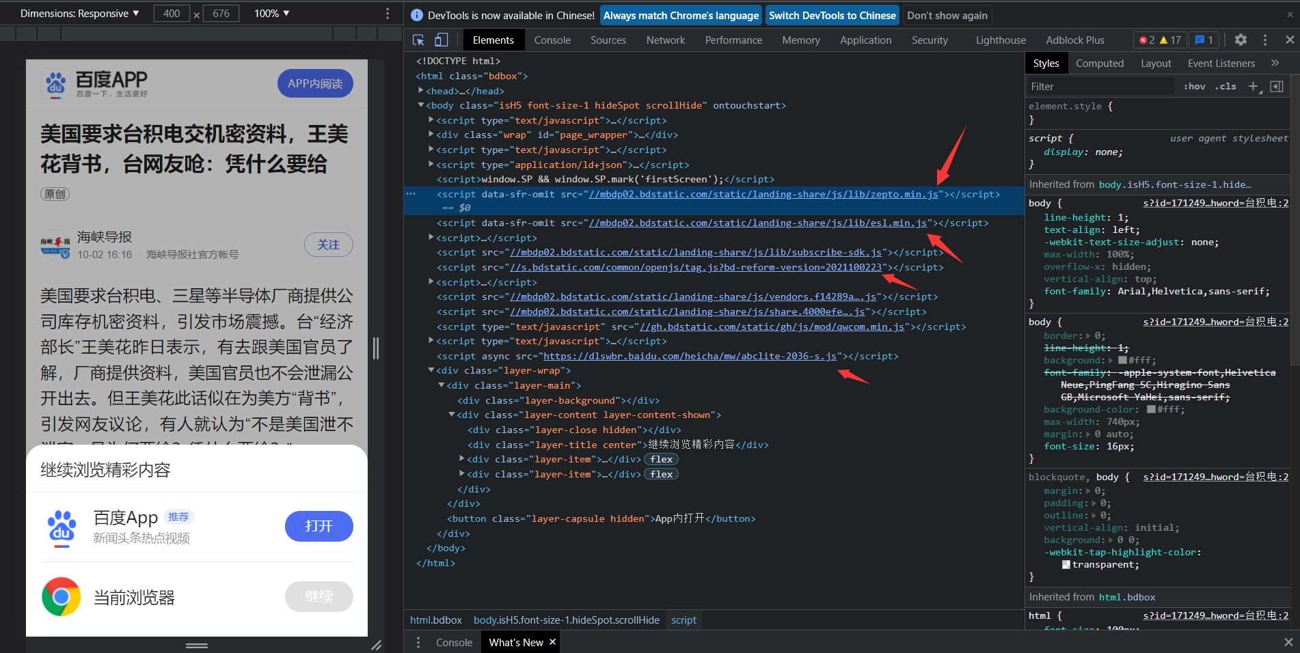This screenshot has height=653, width=1300.
Task: Open device toolbar more options menu
Action: (x=388, y=14)
